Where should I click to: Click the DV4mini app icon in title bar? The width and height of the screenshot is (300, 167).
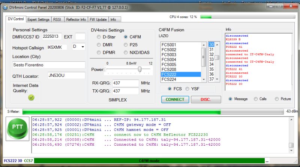(6, 7)
